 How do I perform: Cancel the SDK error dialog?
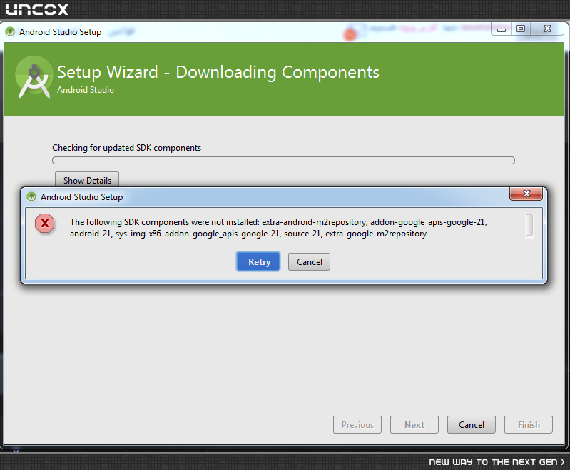(x=309, y=261)
